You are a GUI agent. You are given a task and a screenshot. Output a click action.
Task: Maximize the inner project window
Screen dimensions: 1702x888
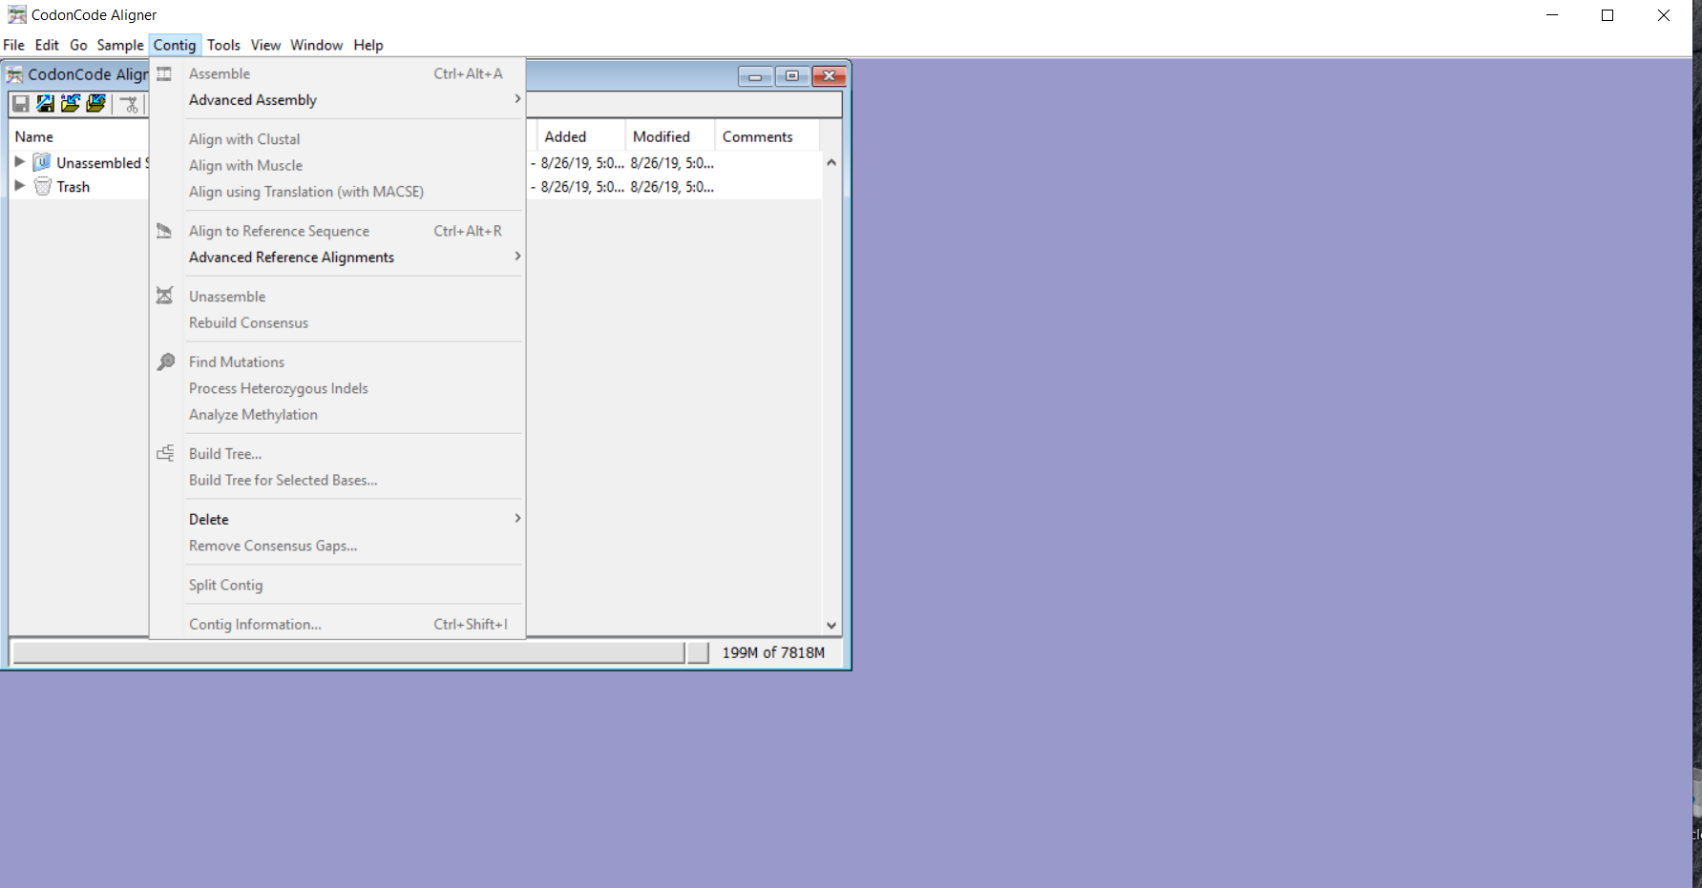pyautogui.click(x=792, y=76)
